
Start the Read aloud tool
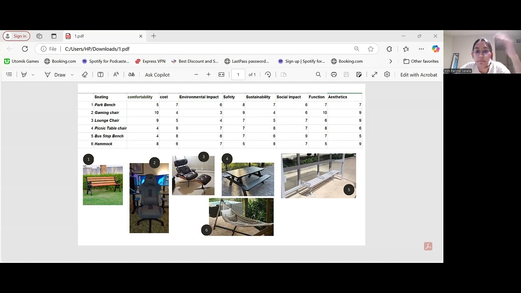tap(116, 74)
